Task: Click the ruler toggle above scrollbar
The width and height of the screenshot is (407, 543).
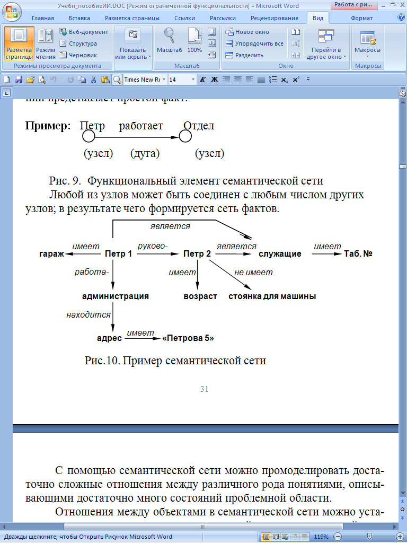Action: 402,93
